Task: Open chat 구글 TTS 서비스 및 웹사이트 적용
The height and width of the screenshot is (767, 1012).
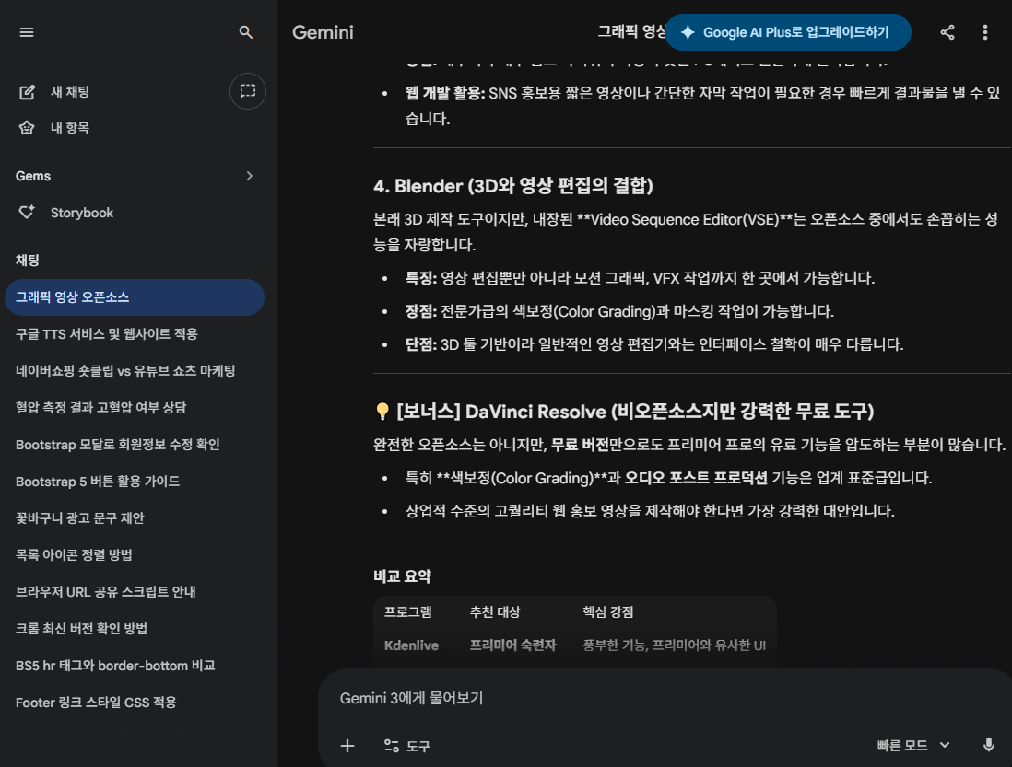Action: coord(135,334)
